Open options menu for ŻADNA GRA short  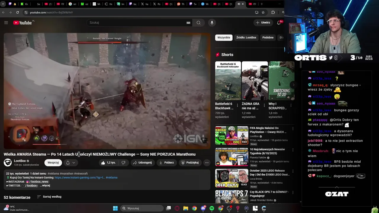pyautogui.click(x=264, y=105)
